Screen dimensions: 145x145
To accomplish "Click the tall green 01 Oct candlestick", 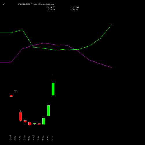I will (53, 89).
